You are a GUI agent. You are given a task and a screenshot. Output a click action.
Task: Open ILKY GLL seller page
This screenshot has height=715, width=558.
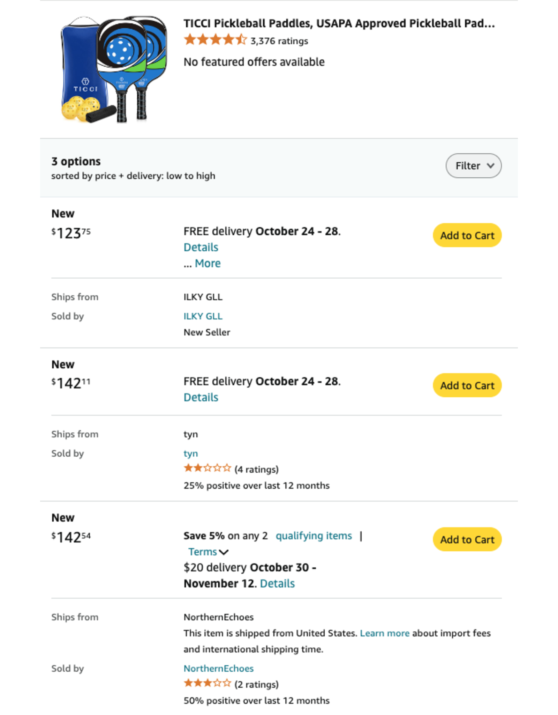point(203,316)
